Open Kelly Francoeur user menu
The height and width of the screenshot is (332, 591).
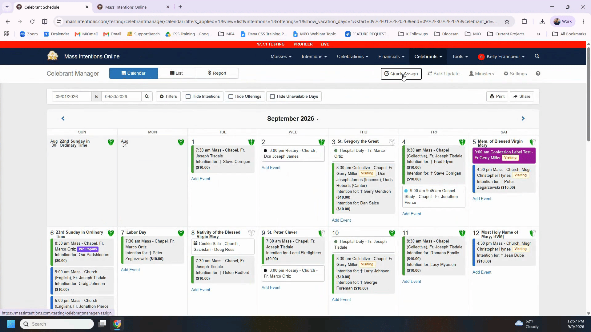pyautogui.click(x=505, y=57)
